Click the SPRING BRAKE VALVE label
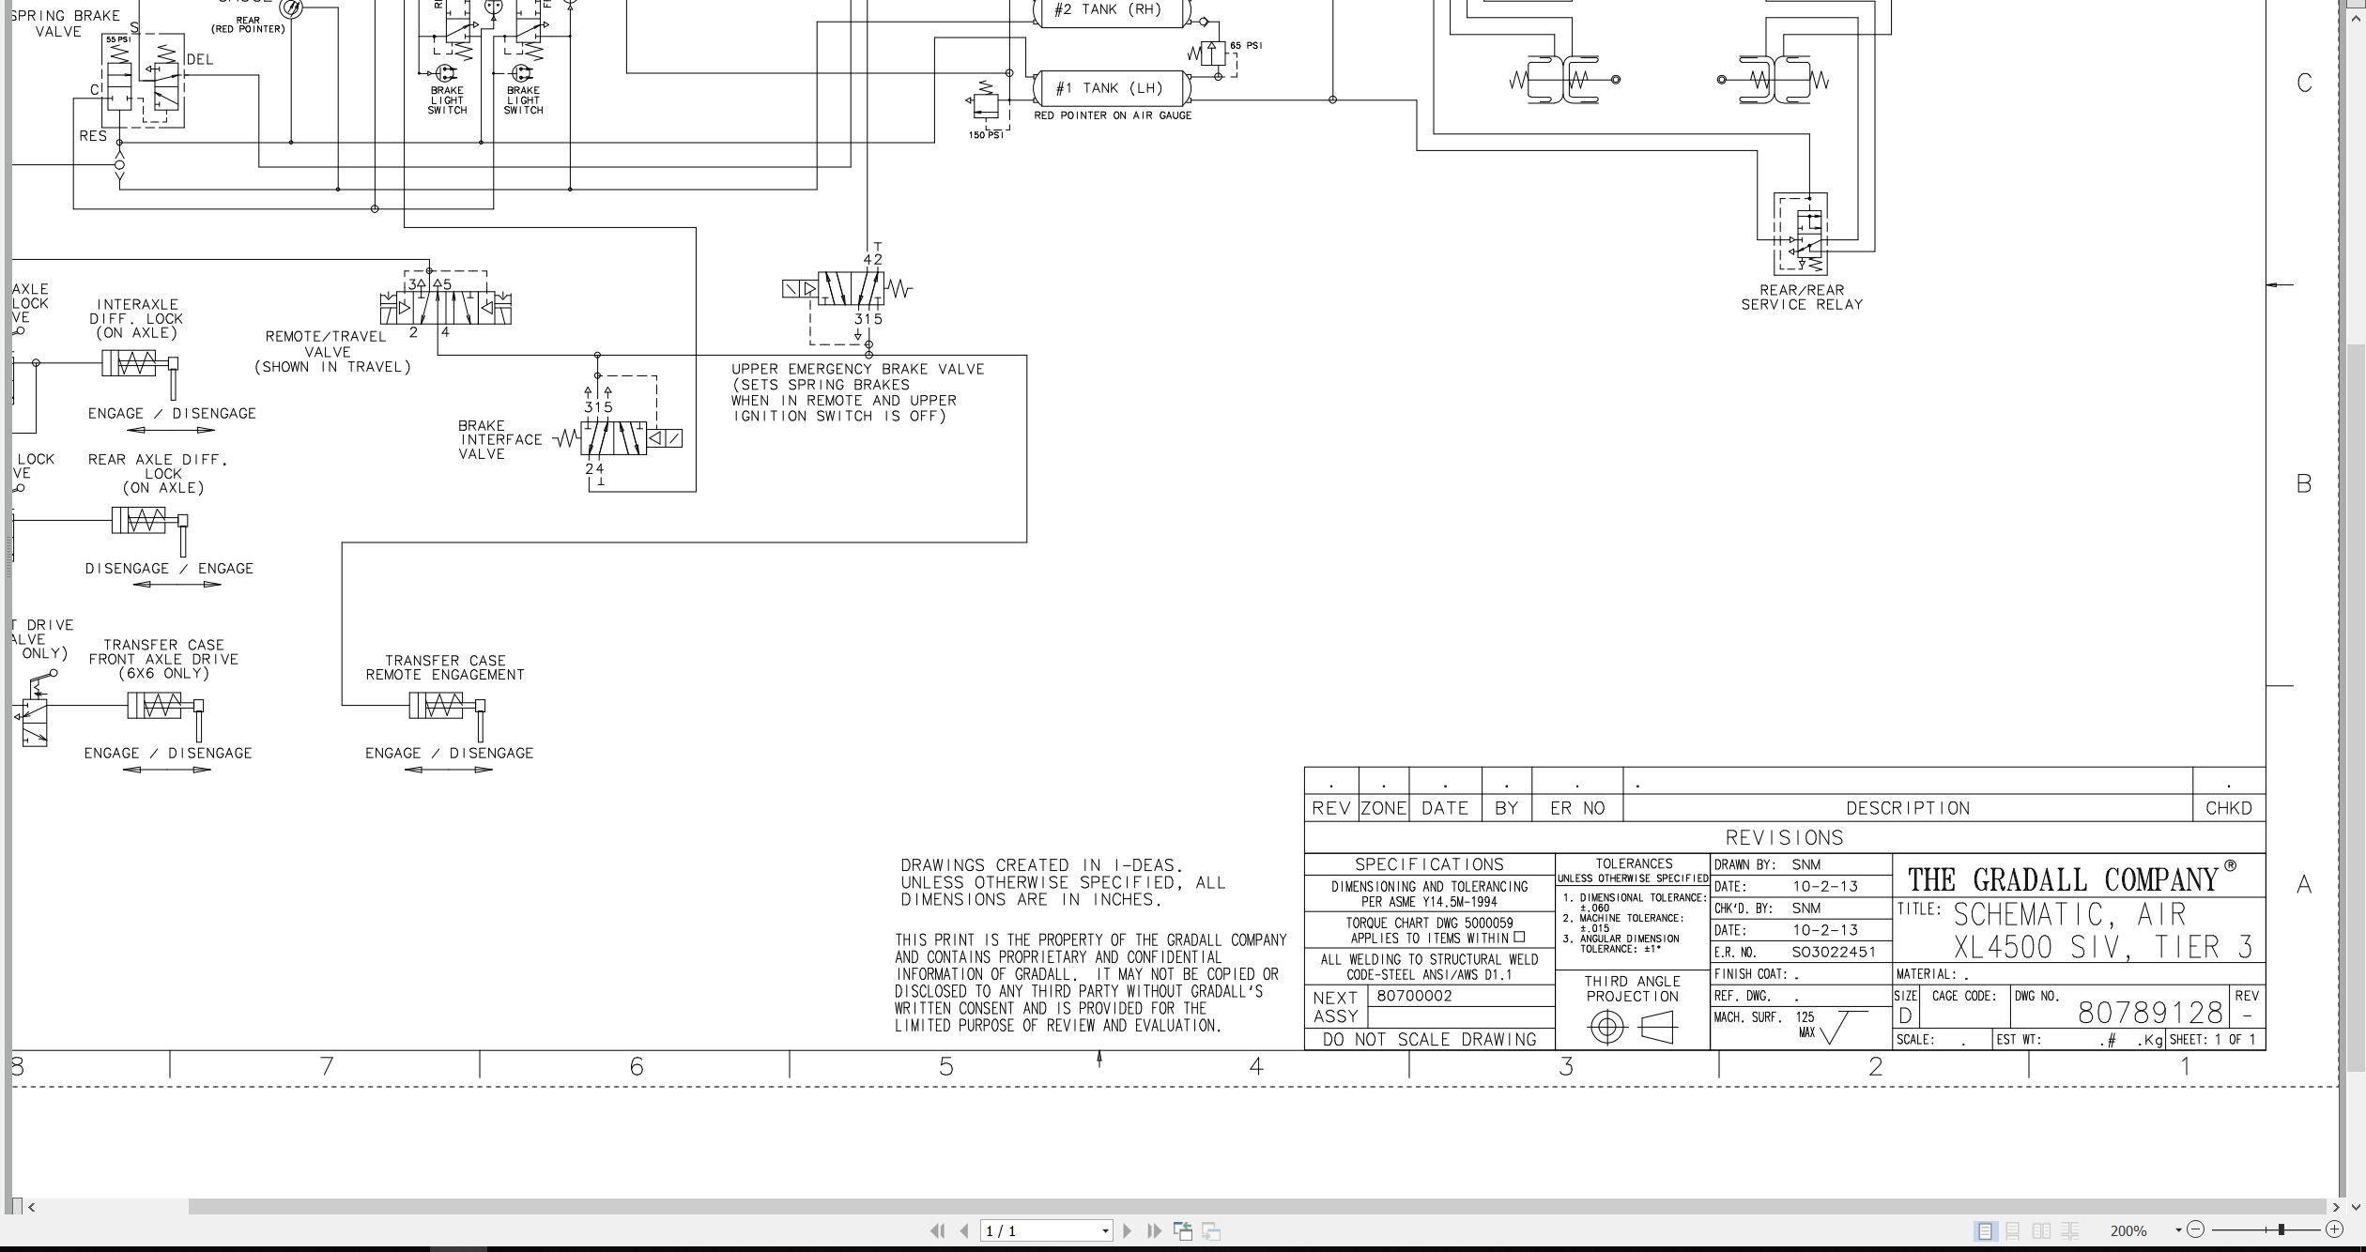2366x1252 pixels. point(64,23)
